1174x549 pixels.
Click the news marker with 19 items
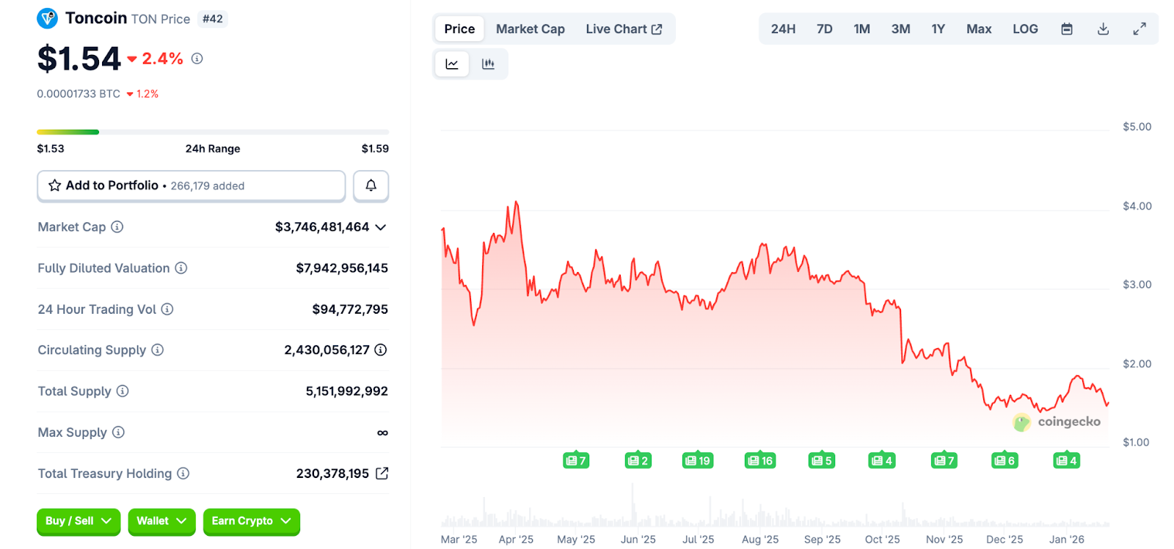pos(697,460)
